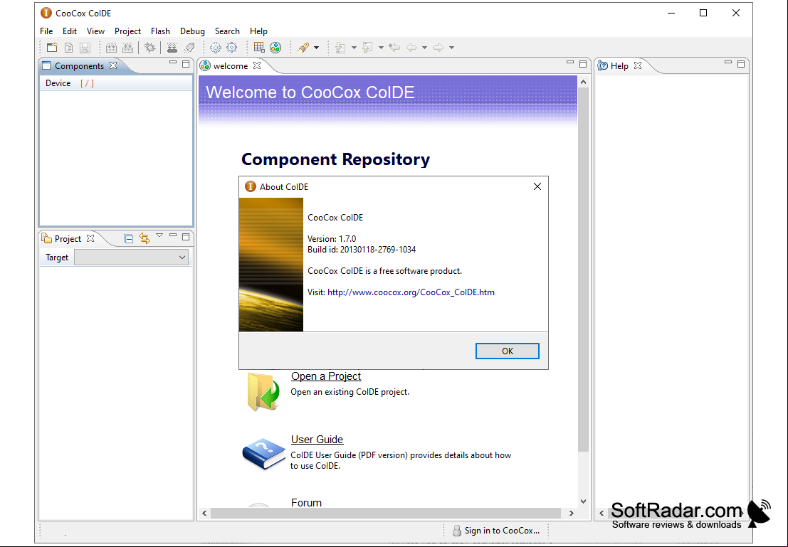This screenshot has height=547, width=788.
Task: Open the Help menu
Action: pos(259,31)
